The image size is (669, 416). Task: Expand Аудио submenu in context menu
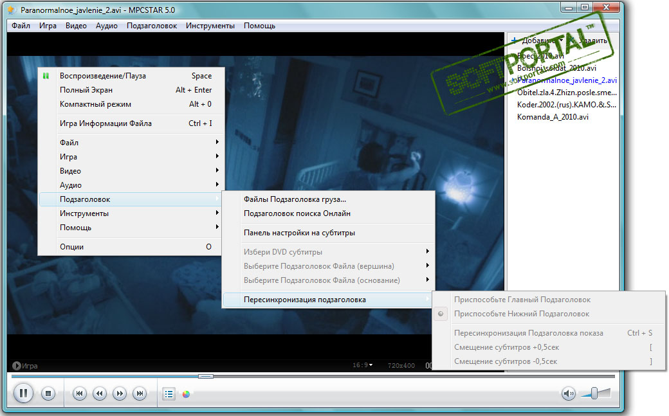tap(131, 185)
